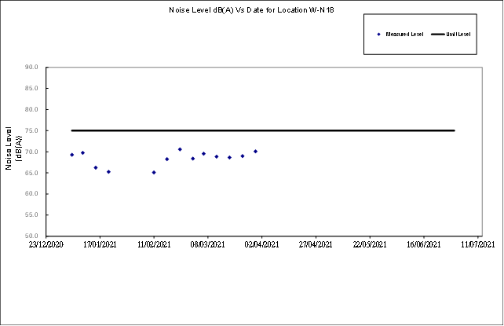Screen dimensions: 504x326
Task: Click the blue diamond marker in legend
Action: pos(378,35)
